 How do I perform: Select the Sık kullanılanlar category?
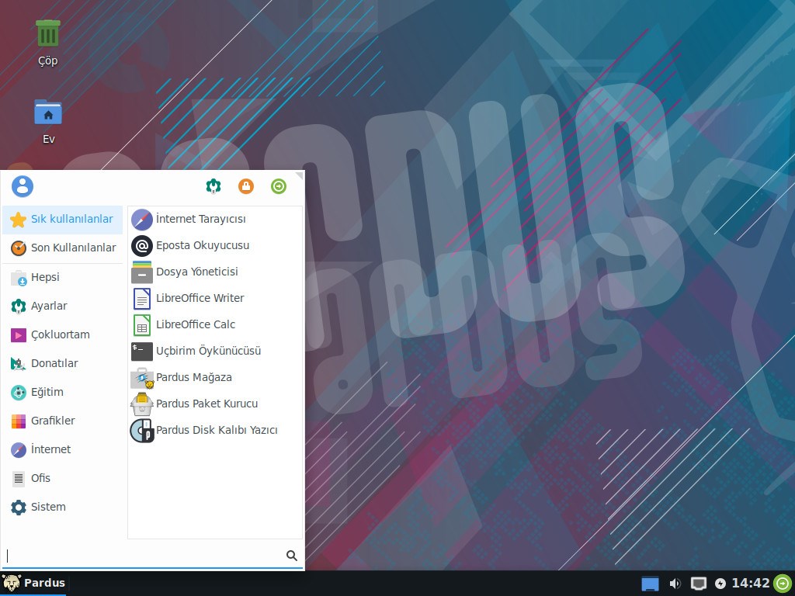click(x=62, y=220)
